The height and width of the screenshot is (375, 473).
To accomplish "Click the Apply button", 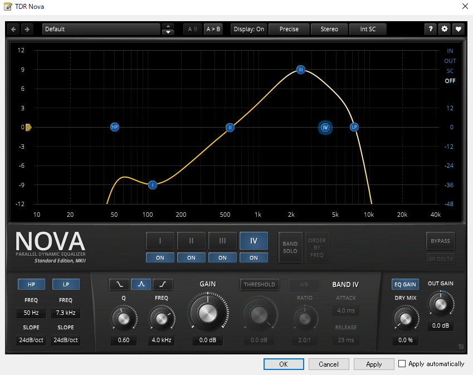I will [x=374, y=364].
